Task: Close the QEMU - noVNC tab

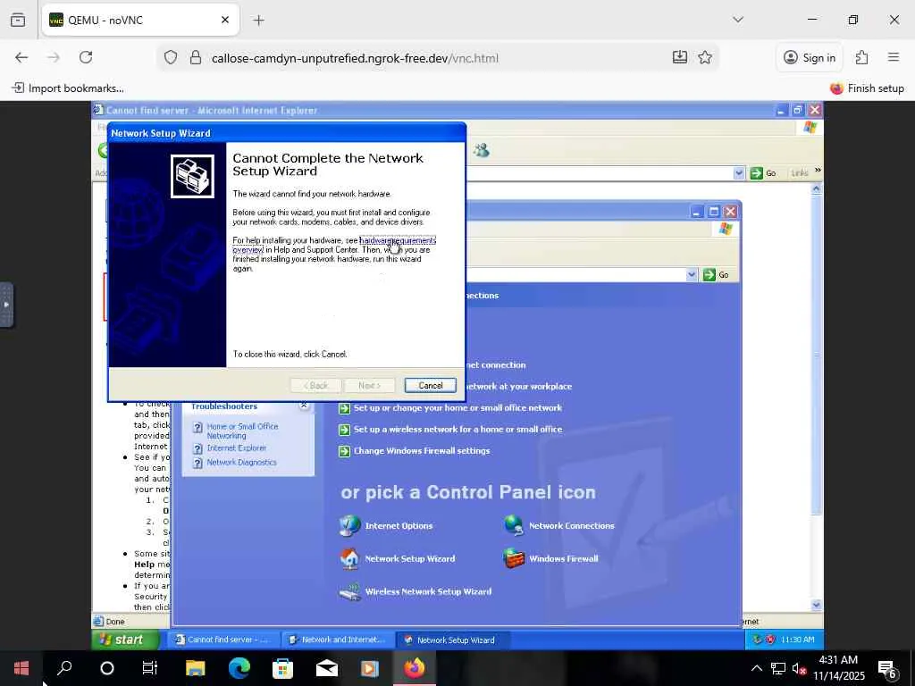Action: coord(225,20)
